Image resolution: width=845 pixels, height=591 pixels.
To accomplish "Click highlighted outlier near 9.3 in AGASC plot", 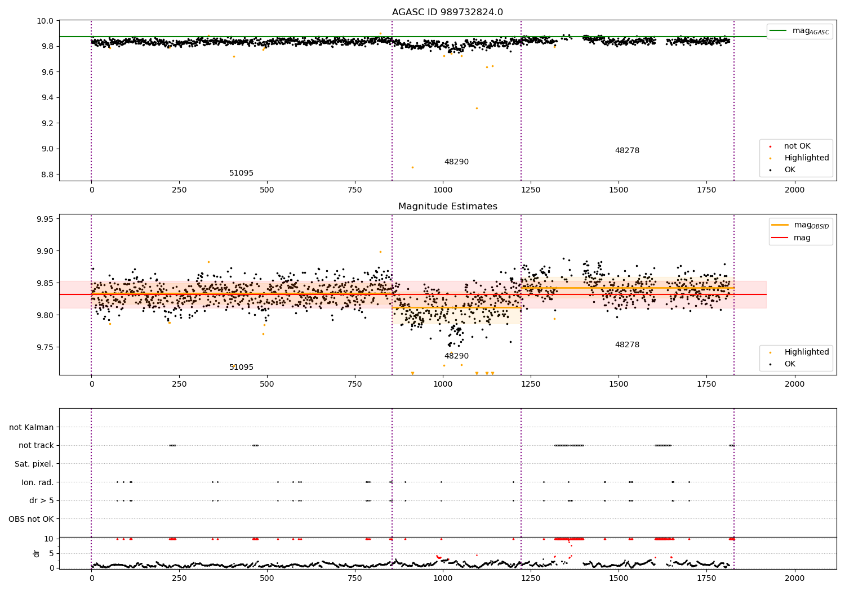I will pos(477,109).
